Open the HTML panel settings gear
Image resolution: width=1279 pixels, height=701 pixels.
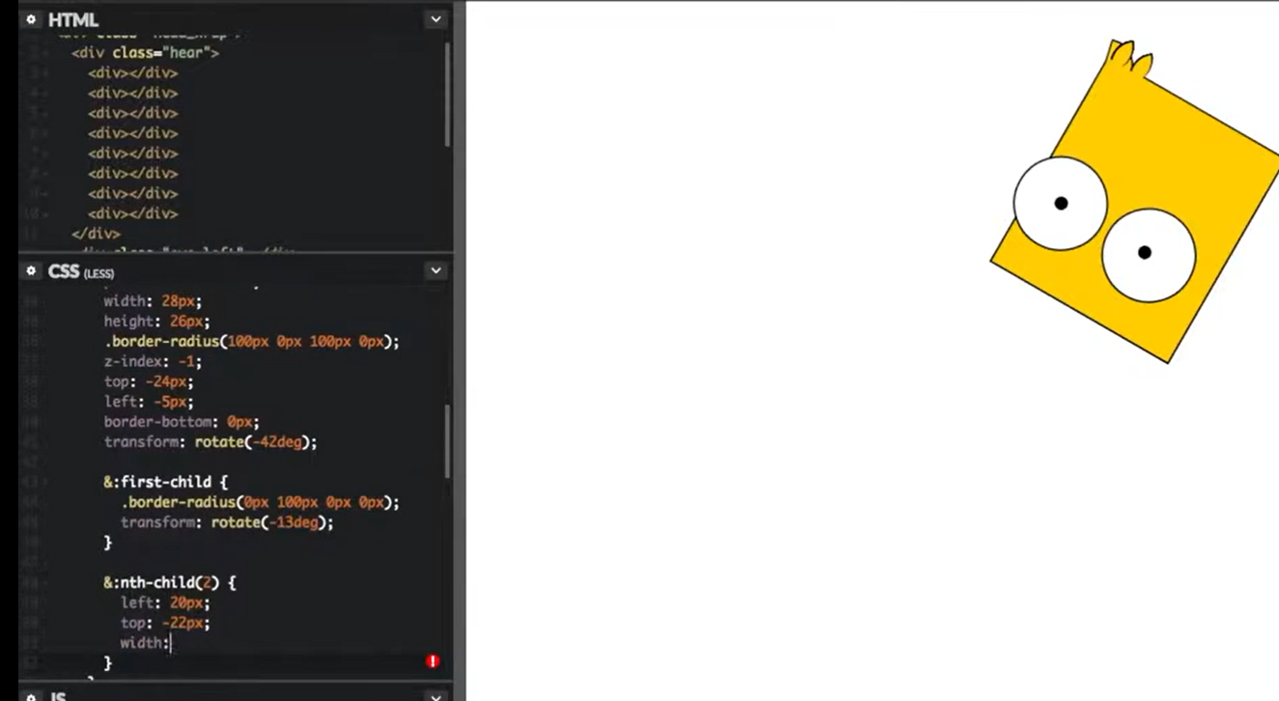(x=31, y=19)
